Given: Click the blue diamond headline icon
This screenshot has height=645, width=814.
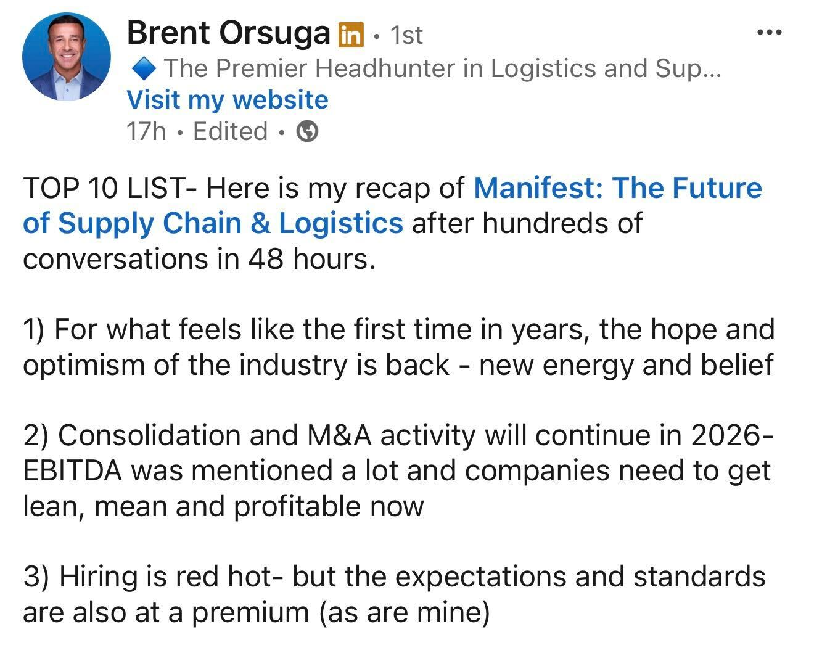Looking at the screenshot, I should click(144, 68).
